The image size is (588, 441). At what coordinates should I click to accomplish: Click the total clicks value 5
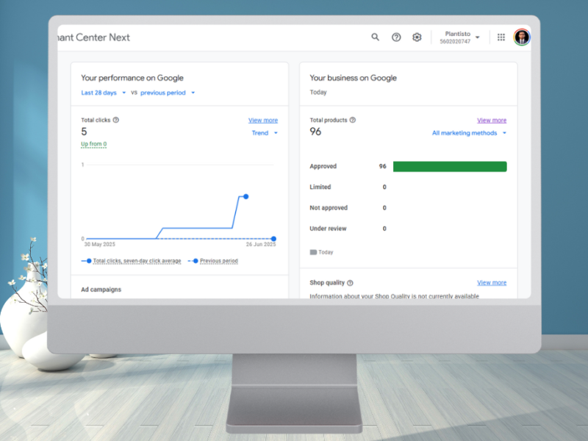[x=84, y=132]
